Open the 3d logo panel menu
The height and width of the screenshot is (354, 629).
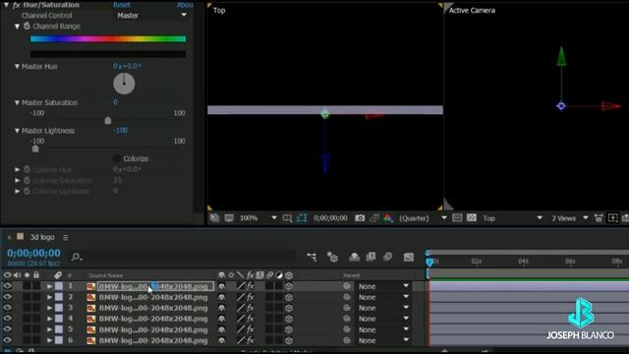click(66, 238)
